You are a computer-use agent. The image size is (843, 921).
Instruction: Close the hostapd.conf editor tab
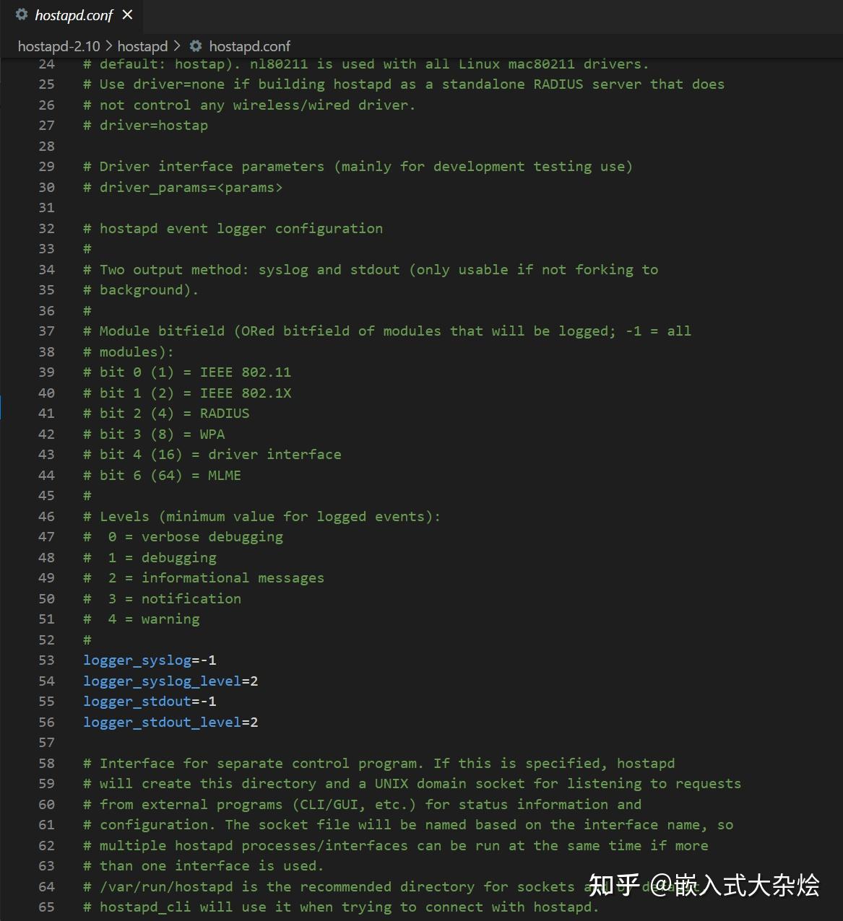[x=128, y=14]
